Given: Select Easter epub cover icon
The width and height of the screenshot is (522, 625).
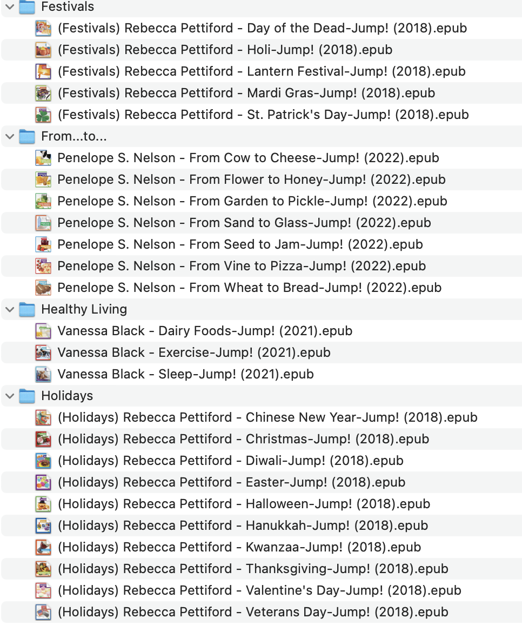Looking at the screenshot, I should tap(43, 482).
